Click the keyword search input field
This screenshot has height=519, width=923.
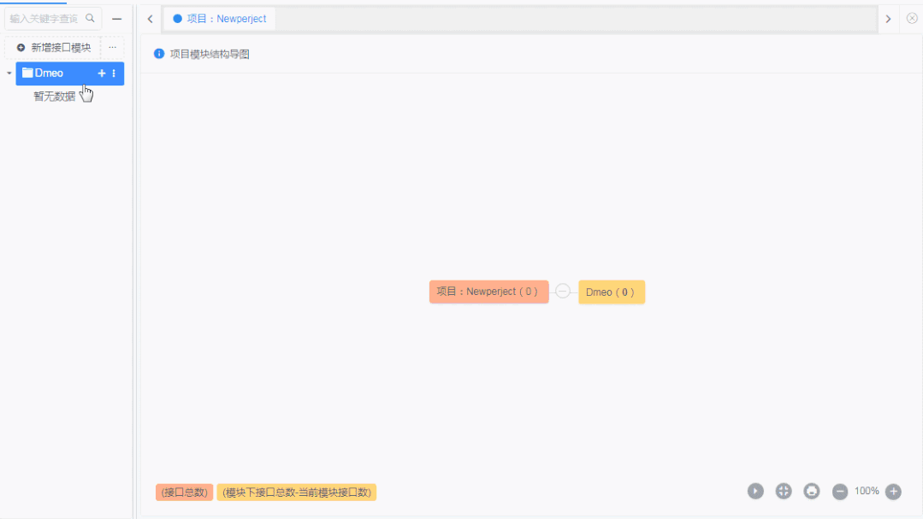pyautogui.click(x=47, y=18)
